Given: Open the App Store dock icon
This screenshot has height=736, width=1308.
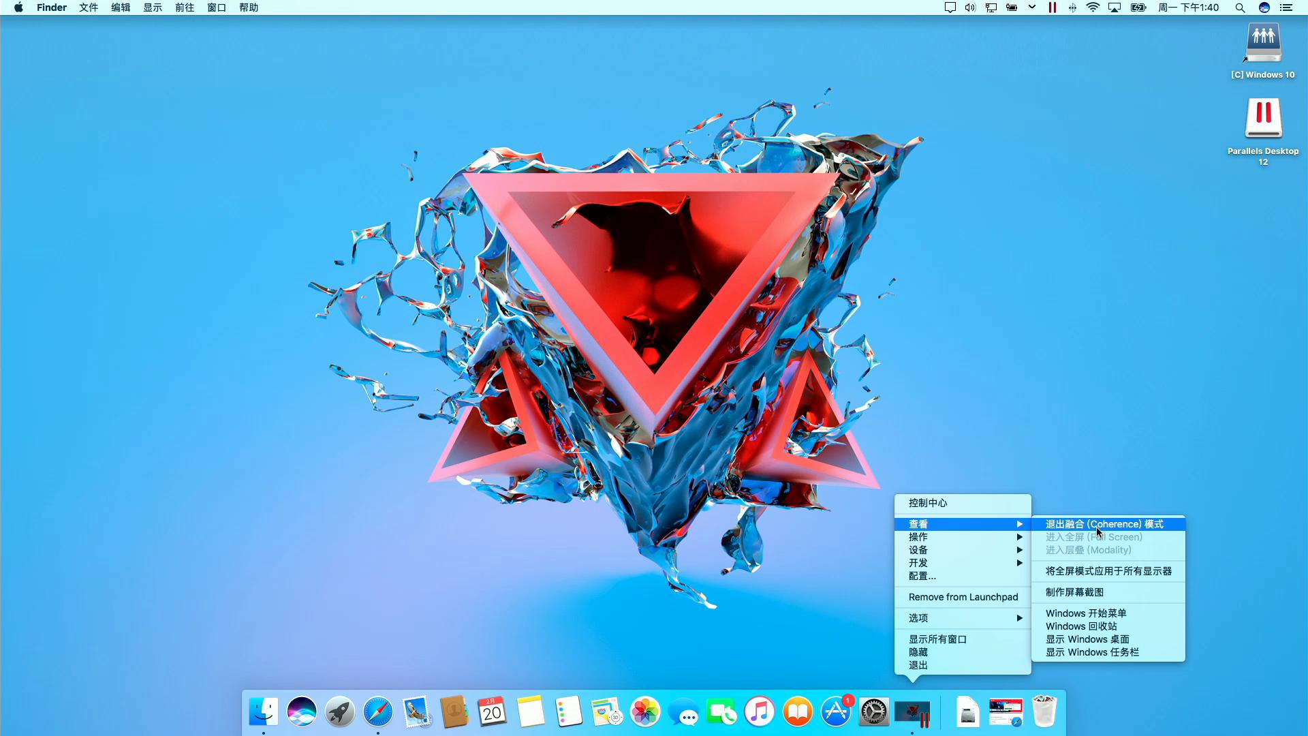Looking at the screenshot, I should click(x=836, y=712).
